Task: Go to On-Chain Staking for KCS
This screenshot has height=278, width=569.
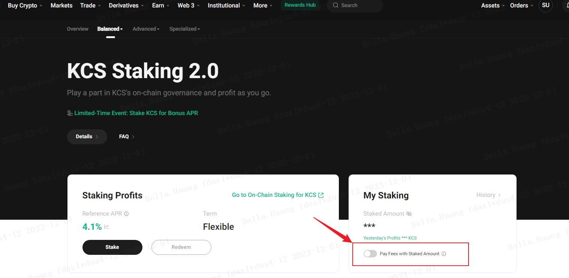Action: [x=278, y=195]
